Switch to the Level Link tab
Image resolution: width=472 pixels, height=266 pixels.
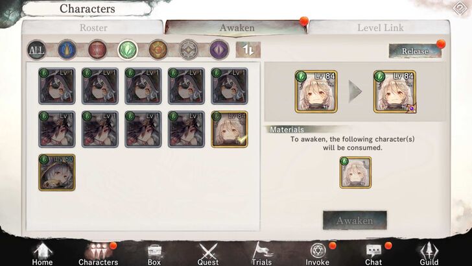coord(380,28)
